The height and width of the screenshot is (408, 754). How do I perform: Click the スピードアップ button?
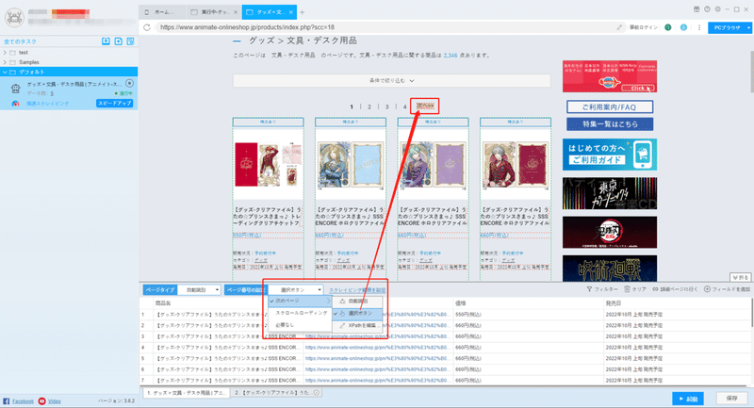pos(114,104)
